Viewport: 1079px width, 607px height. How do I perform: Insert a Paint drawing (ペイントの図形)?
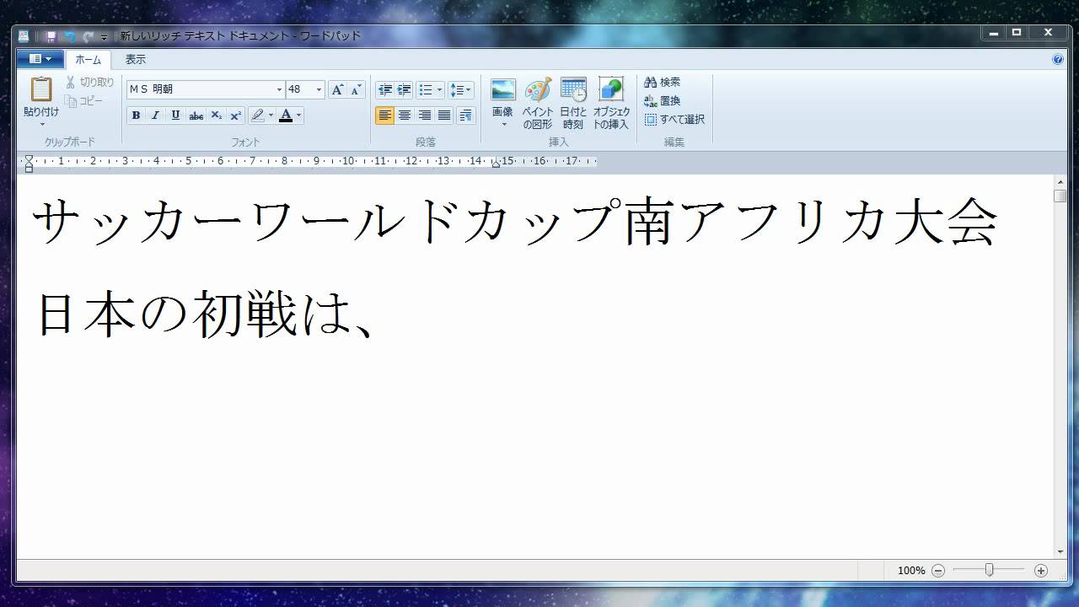[x=537, y=90]
